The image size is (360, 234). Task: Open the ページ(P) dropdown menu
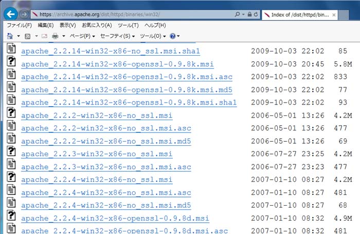tap(82, 36)
